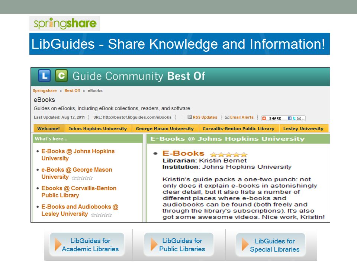Switch to the Johns Hopkins University tab

(98, 128)
